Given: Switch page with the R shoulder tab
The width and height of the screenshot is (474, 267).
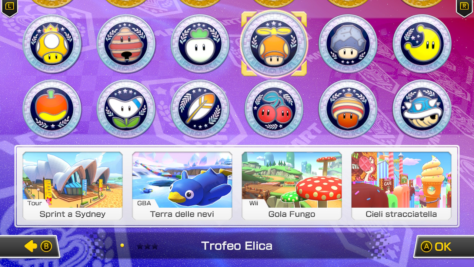Looking at the screenshot, I should click(465, 7).
